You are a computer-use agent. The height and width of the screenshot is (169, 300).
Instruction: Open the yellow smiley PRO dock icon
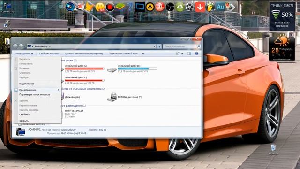point(100,7)
